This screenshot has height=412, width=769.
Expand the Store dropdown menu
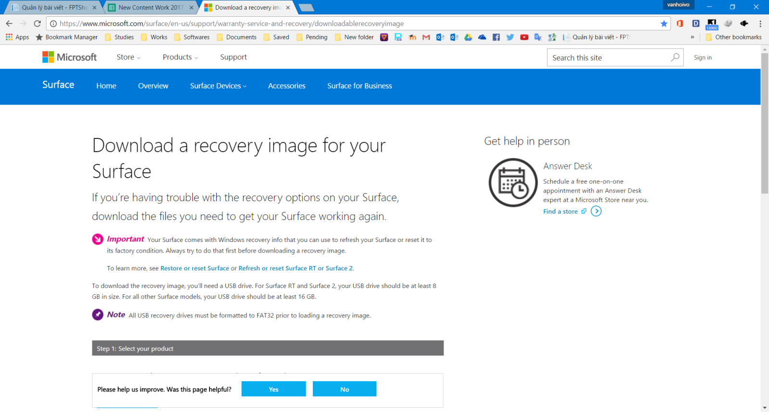coord(128,57)
